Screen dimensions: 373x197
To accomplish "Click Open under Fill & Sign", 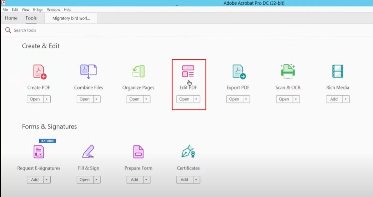I will (85, 180).
